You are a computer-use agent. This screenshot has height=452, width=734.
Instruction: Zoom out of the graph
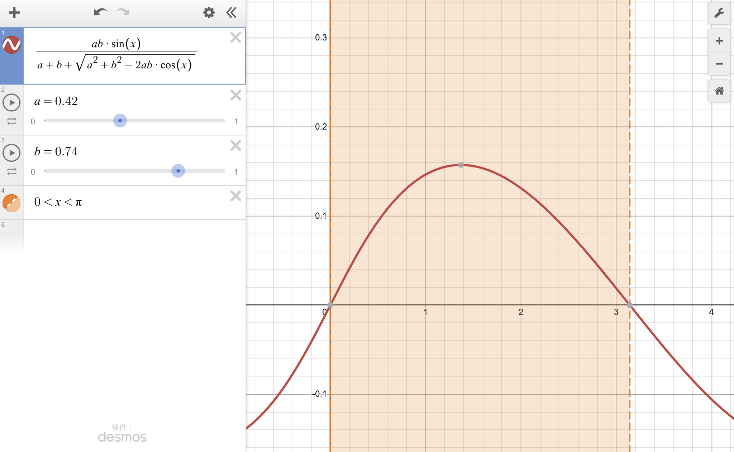[719, 64]
